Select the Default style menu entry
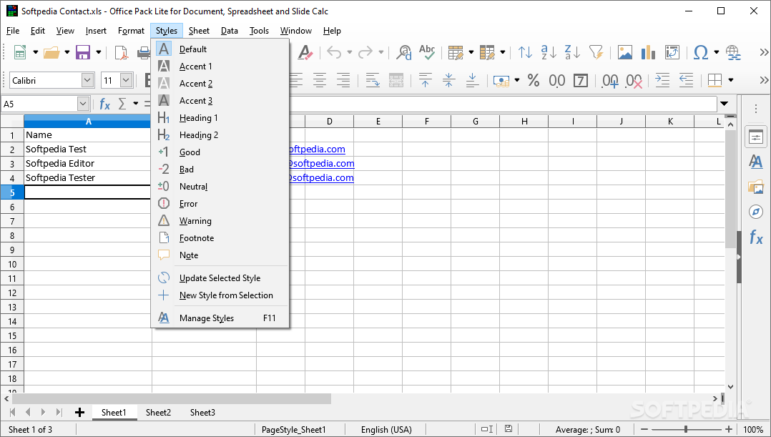Screen dimensions: 771x437 click(220, 49)
